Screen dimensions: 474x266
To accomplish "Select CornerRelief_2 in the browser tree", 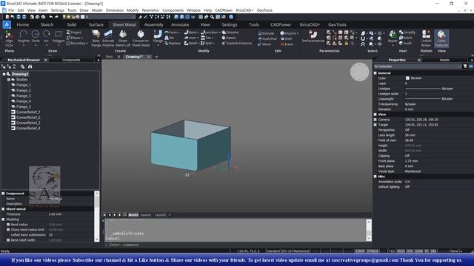I will pos(28,117).
